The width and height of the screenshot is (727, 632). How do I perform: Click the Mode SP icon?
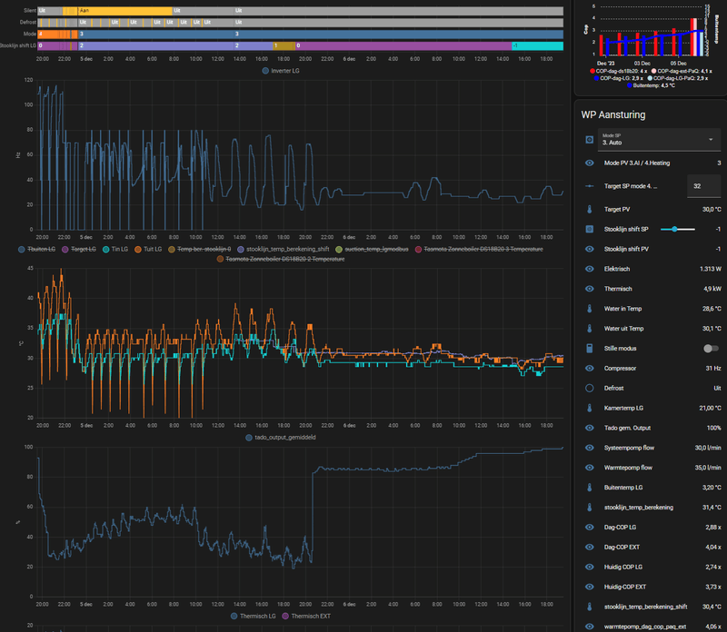pyautogui.click(x=589, y=140)
